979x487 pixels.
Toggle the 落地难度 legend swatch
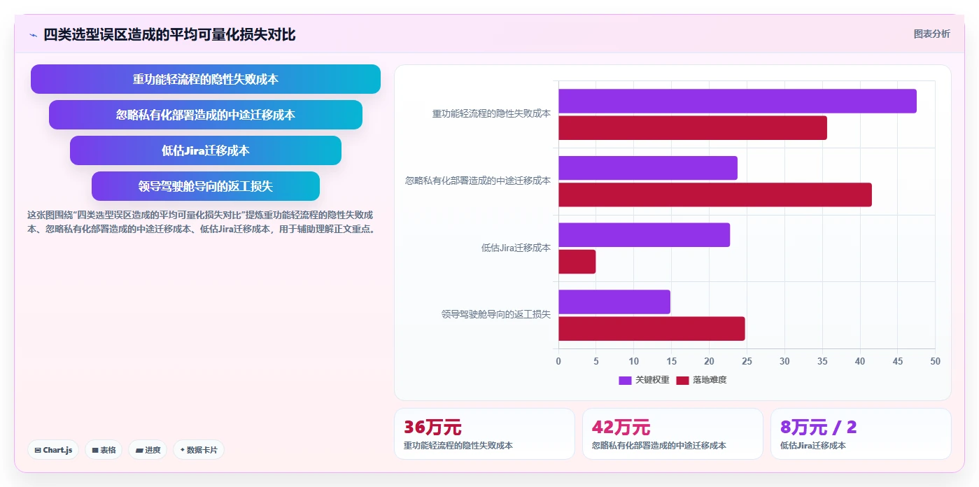click(682, 380)
